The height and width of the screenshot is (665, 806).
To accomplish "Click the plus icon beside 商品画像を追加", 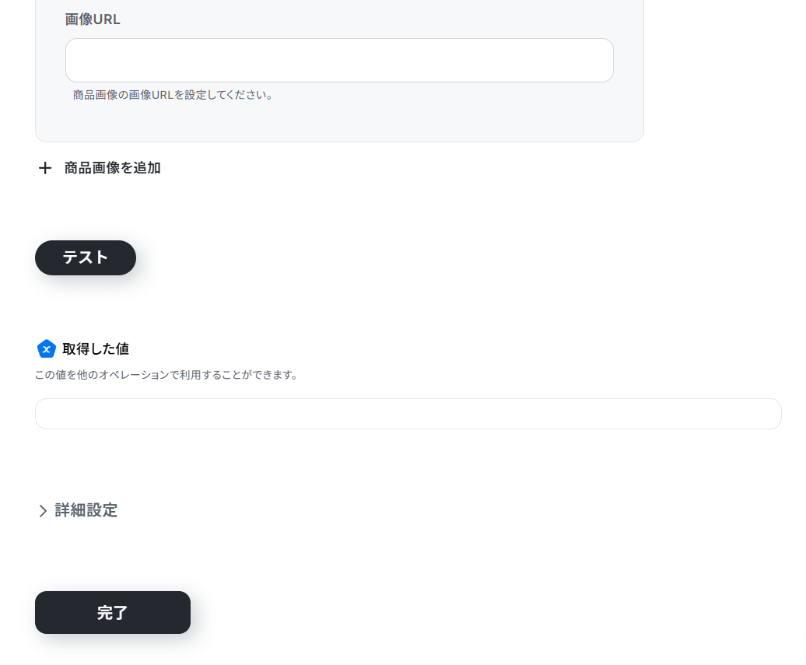I will coord(45,168).
